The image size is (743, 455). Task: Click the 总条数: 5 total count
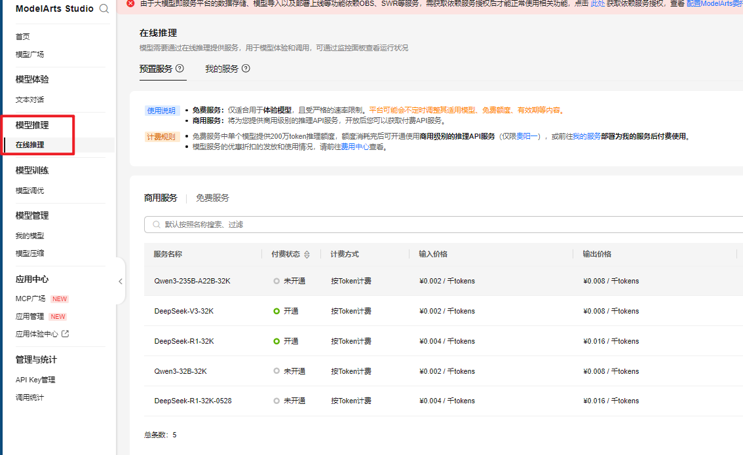click(x=160, y=435)
